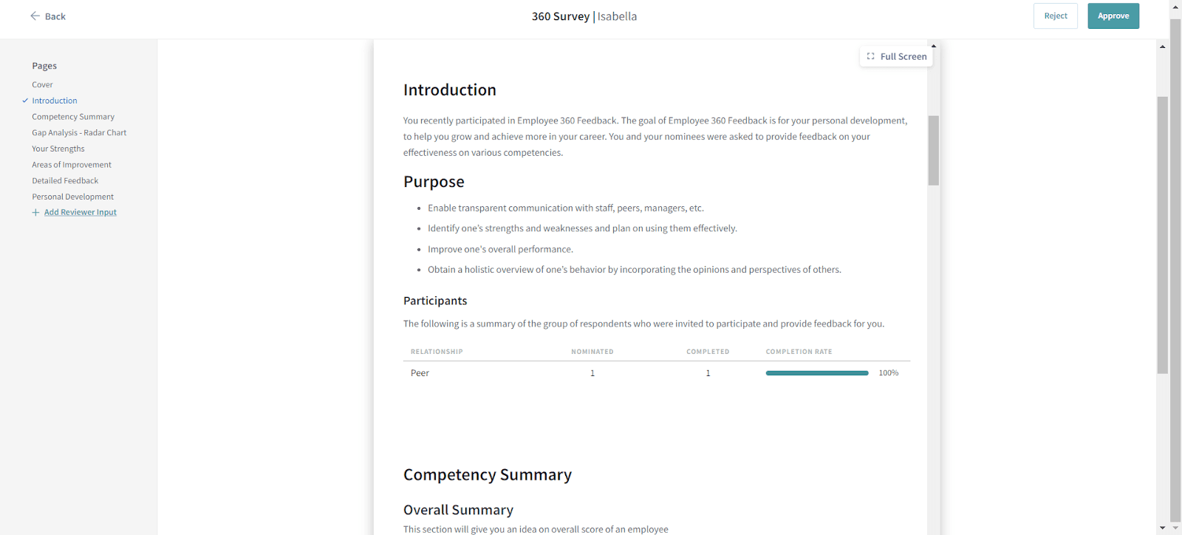This screenshot has height=535, width=1182.
Task: Open the Detailed Feedback page
Action: [x=65, y=181]
